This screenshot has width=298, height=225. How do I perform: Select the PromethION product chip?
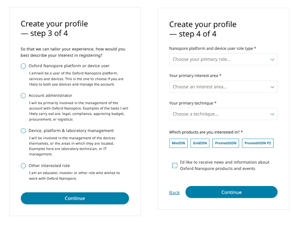(x=225, y=143)
